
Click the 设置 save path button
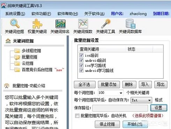(x=159, y=108)
